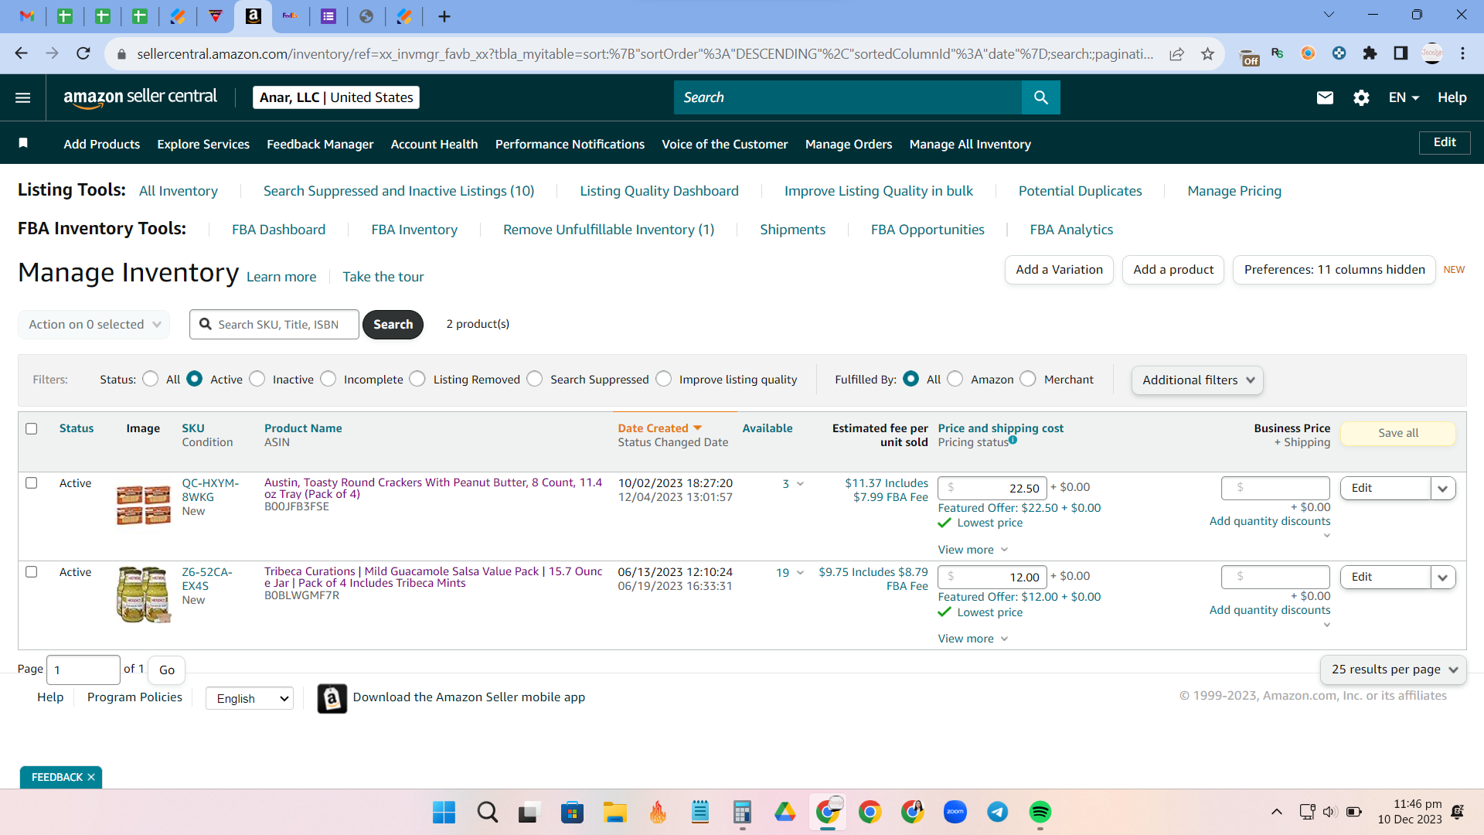
Task: Open Action on 0 selected dropdown
Action: click(x=94, y=324)
